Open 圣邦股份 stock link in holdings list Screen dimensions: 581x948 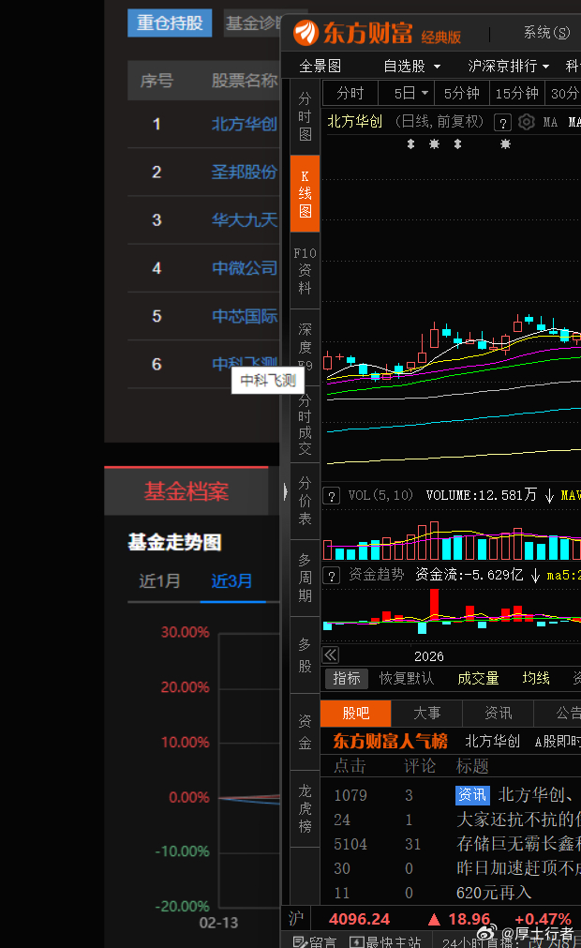[245, 173]
